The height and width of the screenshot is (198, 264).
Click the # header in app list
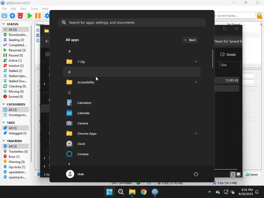69,52
